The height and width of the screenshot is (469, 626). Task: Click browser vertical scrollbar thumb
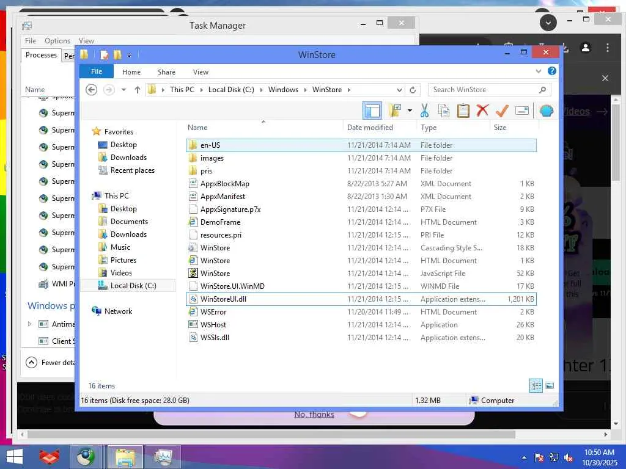616,144
